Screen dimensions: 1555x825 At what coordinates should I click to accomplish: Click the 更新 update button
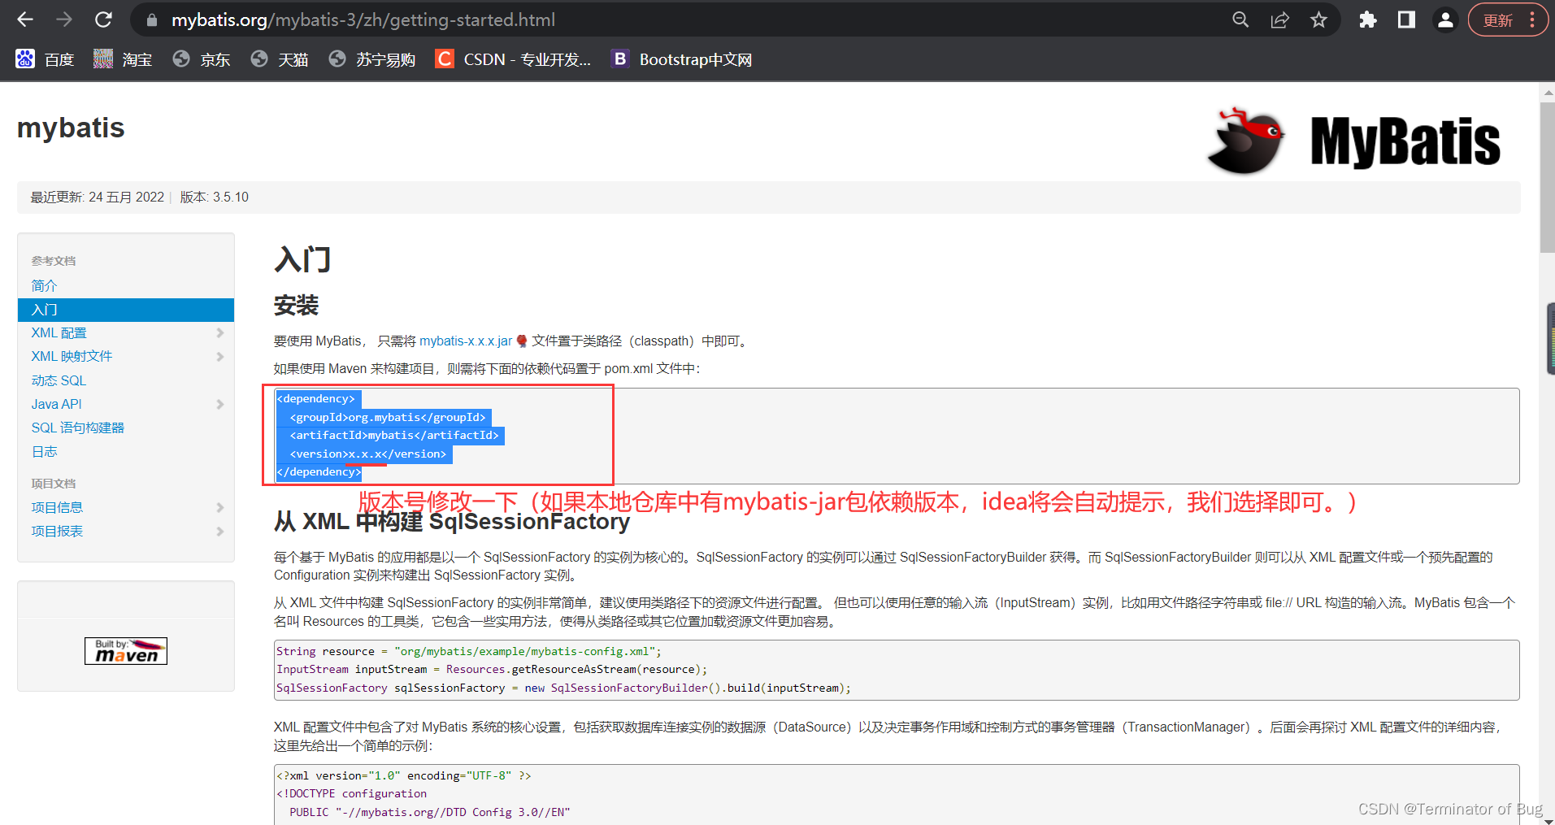pos(1497,20)
